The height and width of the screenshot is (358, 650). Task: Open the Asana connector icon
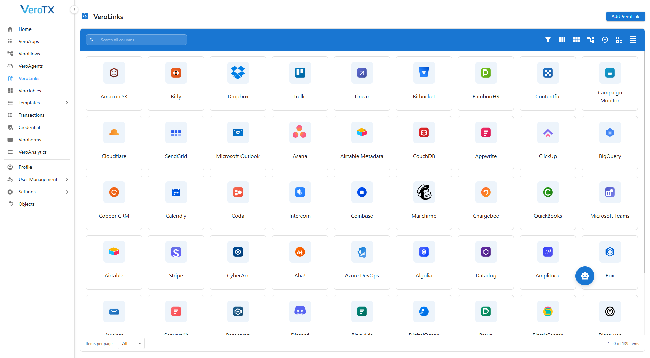click(300, 133)
